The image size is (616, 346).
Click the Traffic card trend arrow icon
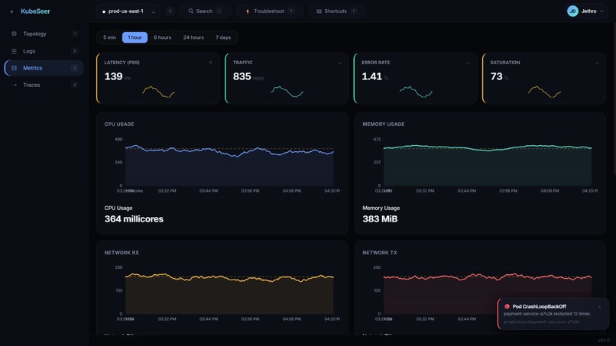tap(339, 63)
